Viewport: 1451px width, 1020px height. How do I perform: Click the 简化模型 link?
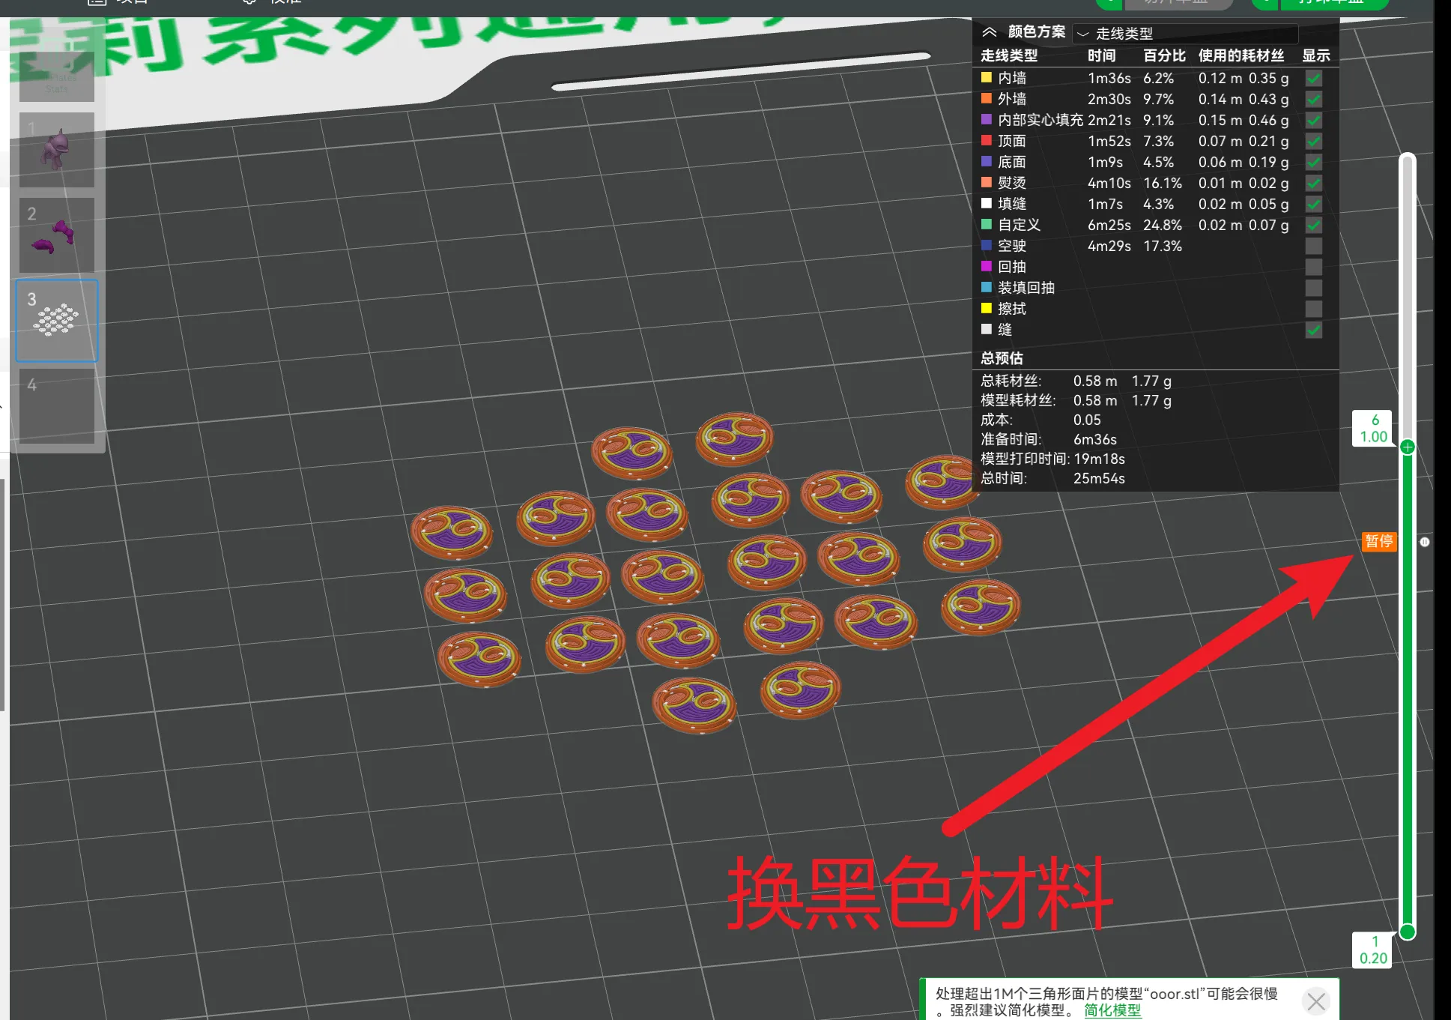pyautogui.click(x=1112, y=1010)
